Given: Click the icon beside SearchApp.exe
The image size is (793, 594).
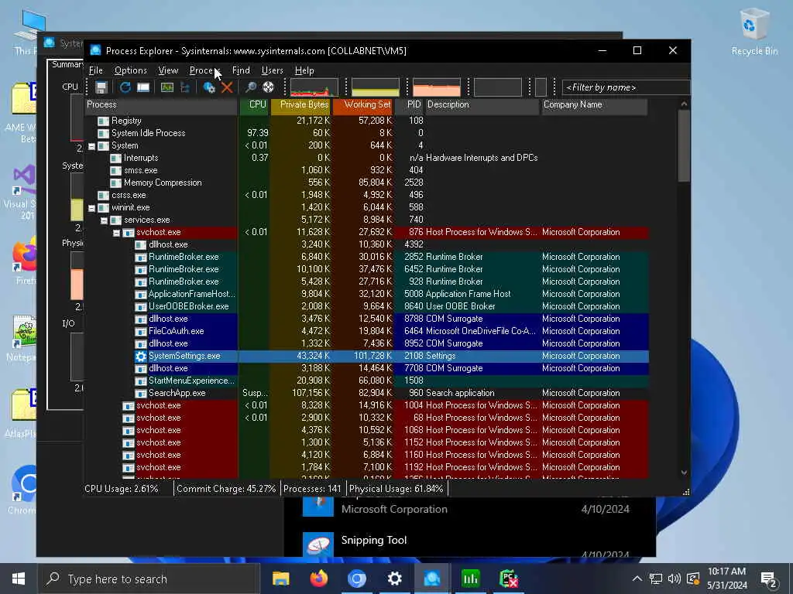Looking at the screenshot, I should (141, 393).
